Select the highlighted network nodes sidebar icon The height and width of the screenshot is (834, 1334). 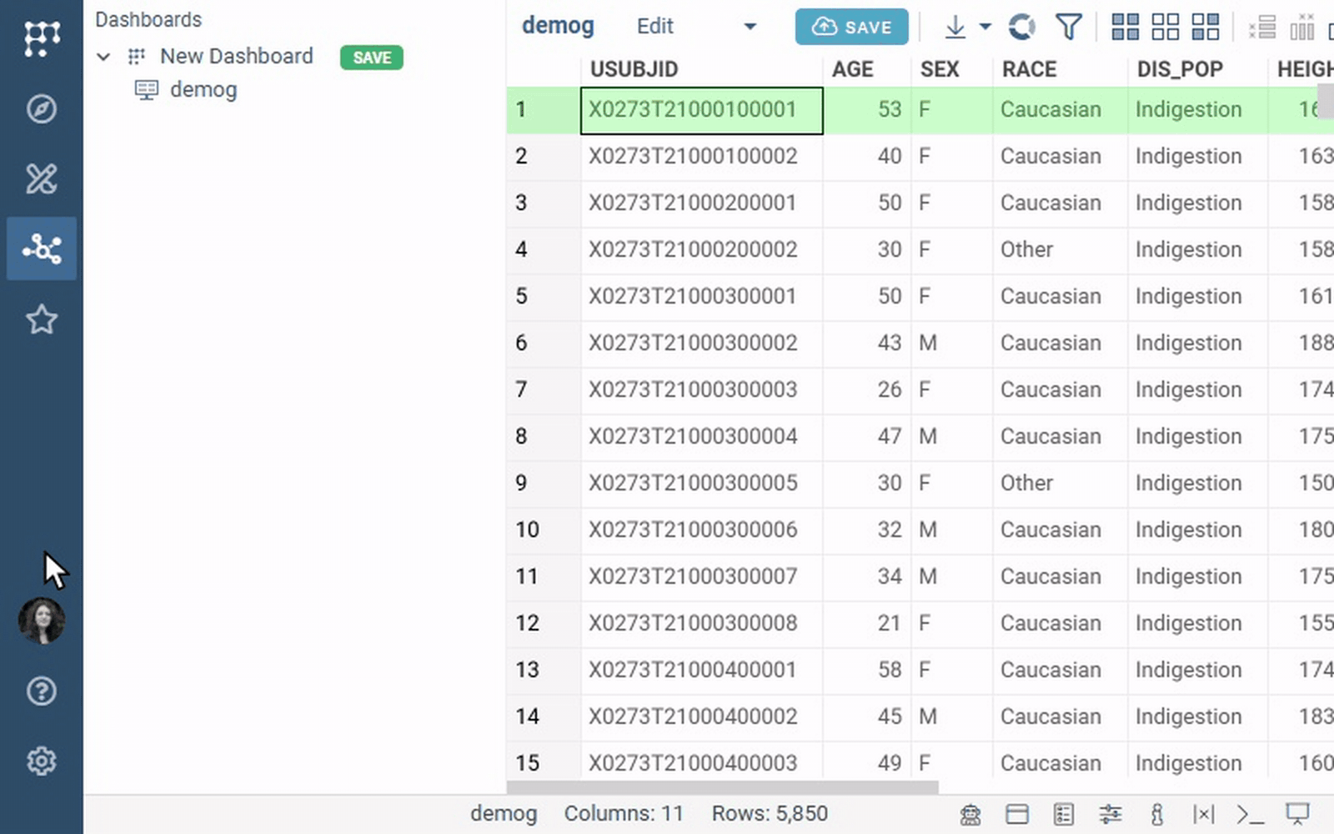click(x=42, y=249)
